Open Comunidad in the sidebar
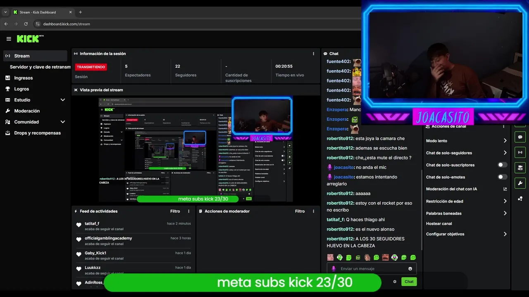The height and width of the screenshot is (297, 529). (26, 122)
